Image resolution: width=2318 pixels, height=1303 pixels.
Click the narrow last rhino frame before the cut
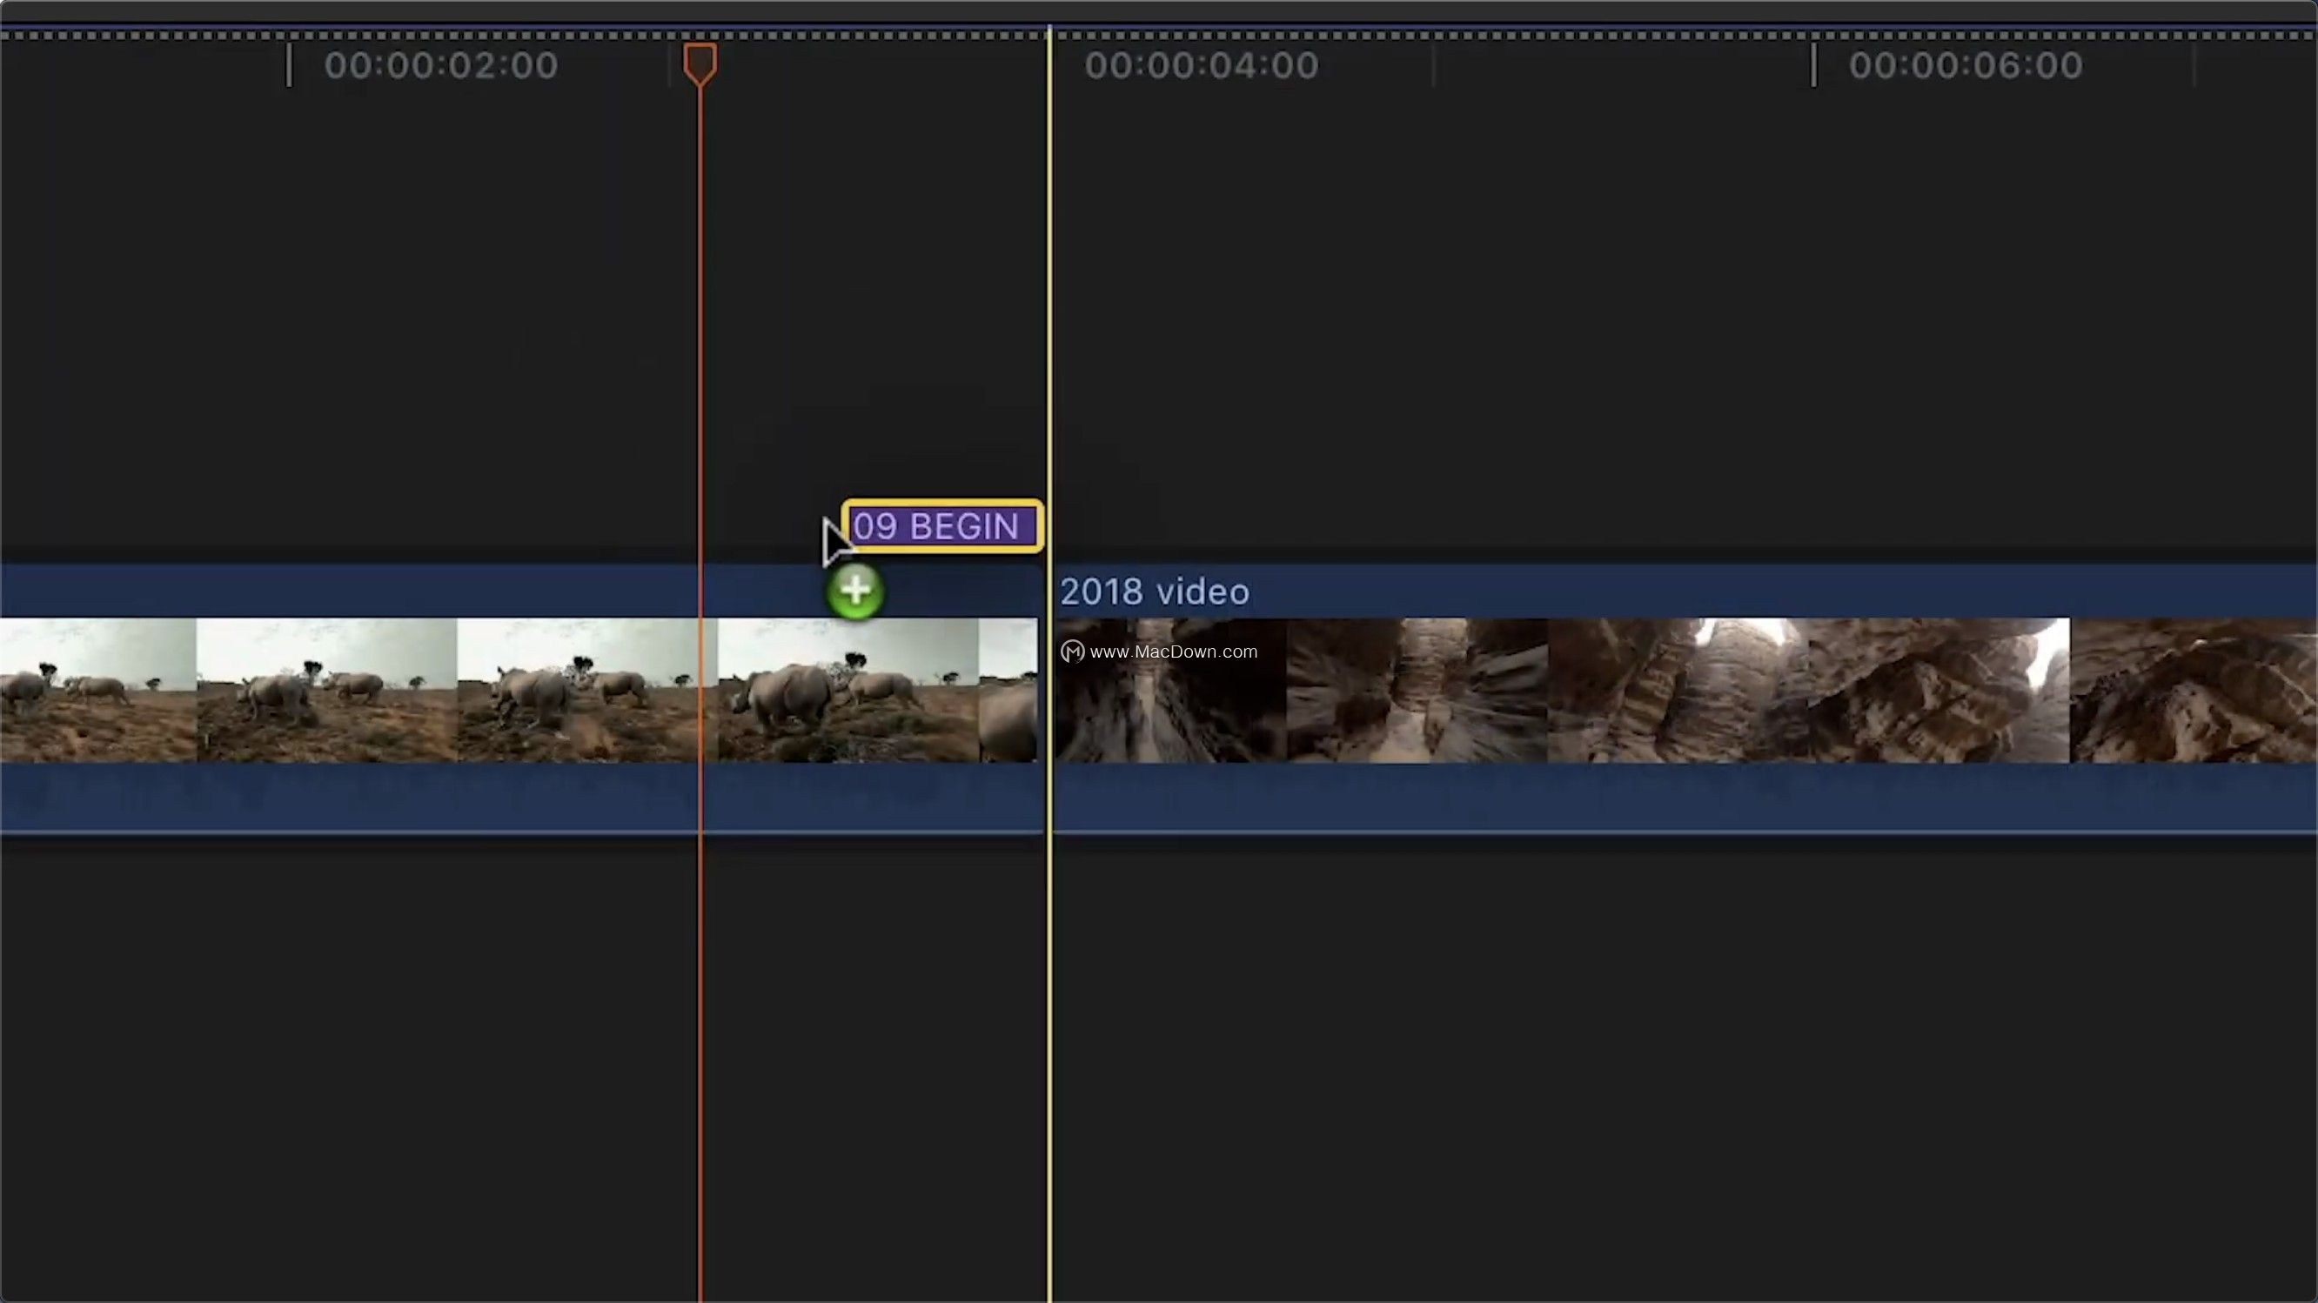coord(1008,691)
